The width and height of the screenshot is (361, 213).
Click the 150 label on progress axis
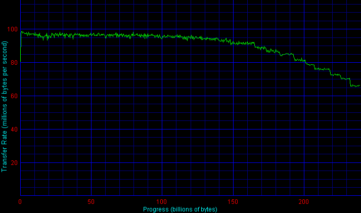point(233,202)
